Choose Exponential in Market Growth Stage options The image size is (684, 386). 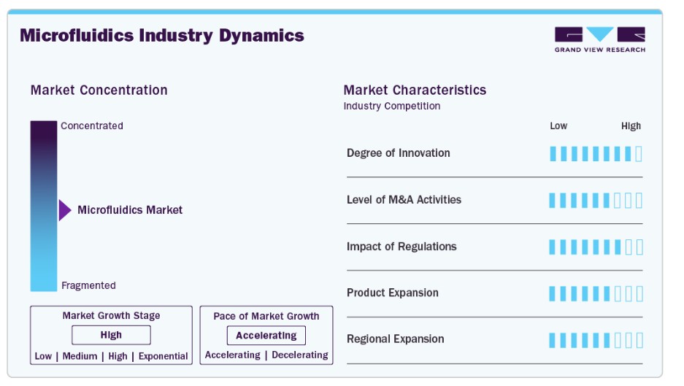click(x=163, y=357)
